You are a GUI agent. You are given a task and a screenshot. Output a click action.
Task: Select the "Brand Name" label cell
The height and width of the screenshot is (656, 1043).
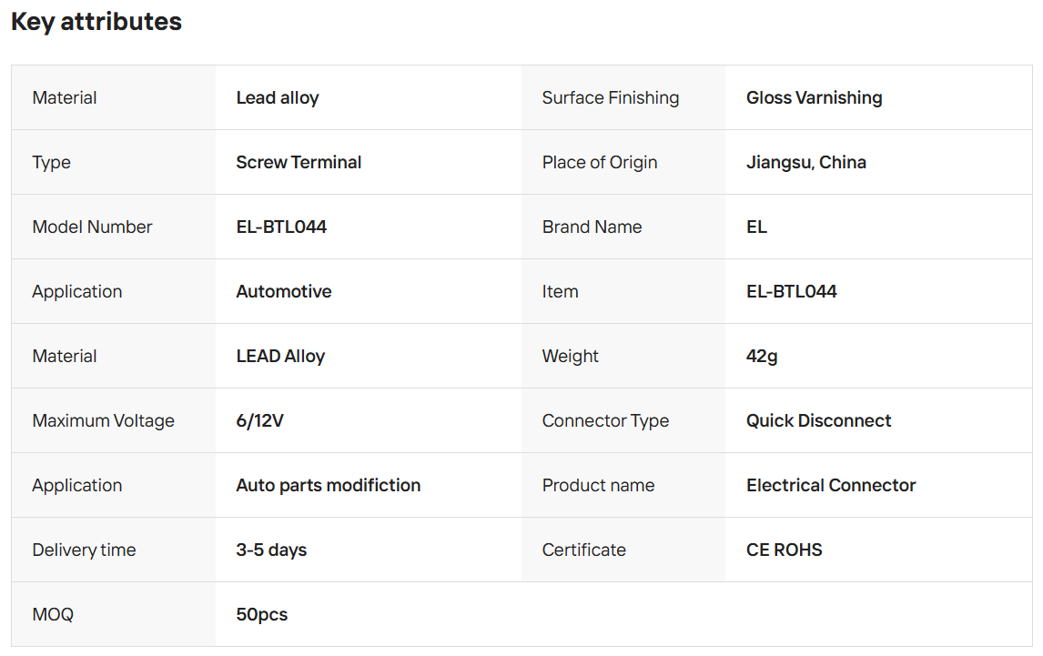click(x=592, y=227)
